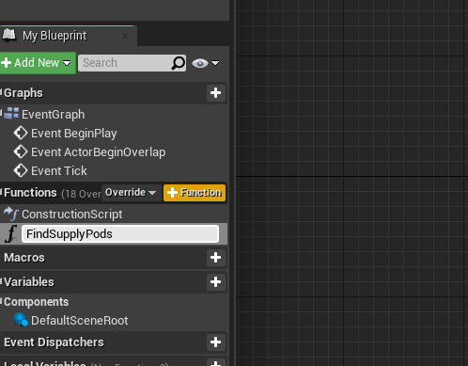Open the Add New dropdown

point(38,63)
